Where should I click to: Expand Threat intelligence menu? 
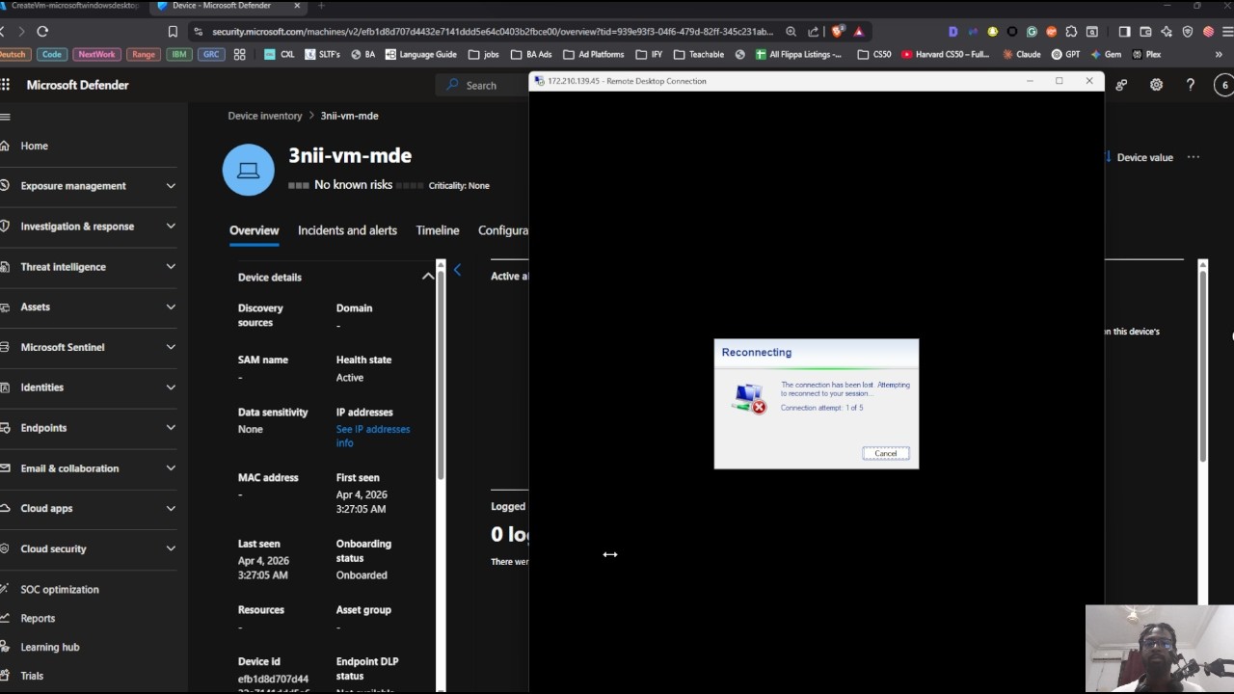click(x=171, y=267)
